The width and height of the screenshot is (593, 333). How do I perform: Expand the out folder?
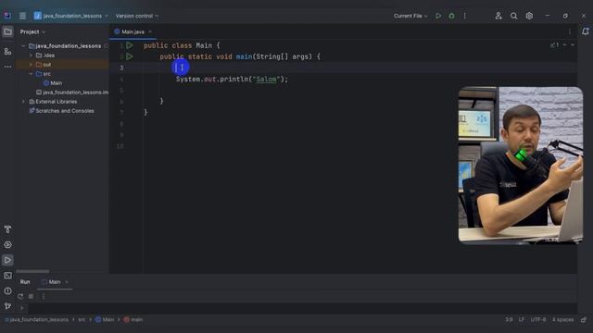31,65
